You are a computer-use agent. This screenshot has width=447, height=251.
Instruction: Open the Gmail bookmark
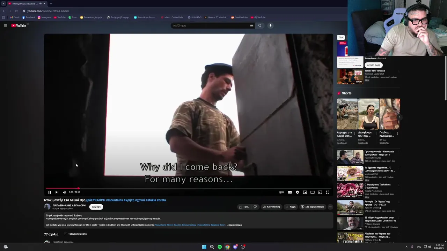click(15, 17)
